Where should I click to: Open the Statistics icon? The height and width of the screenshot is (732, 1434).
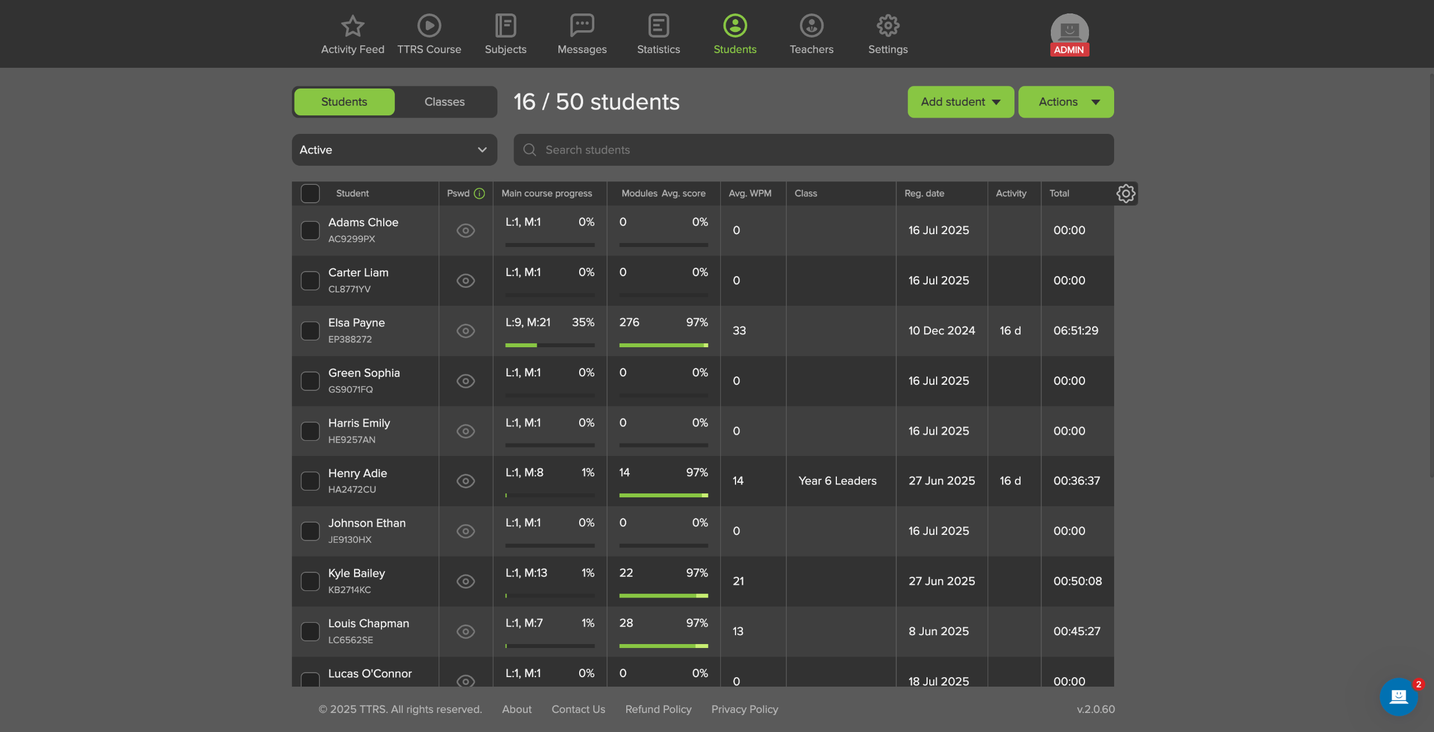pos(658,26)
